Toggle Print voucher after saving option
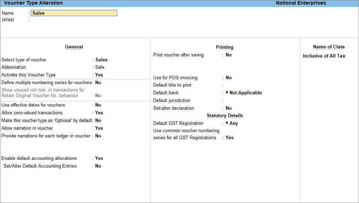This screenshot has height=203, width=359. pos(228,55)
